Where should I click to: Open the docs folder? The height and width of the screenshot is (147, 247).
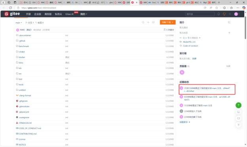coord(21,63)
